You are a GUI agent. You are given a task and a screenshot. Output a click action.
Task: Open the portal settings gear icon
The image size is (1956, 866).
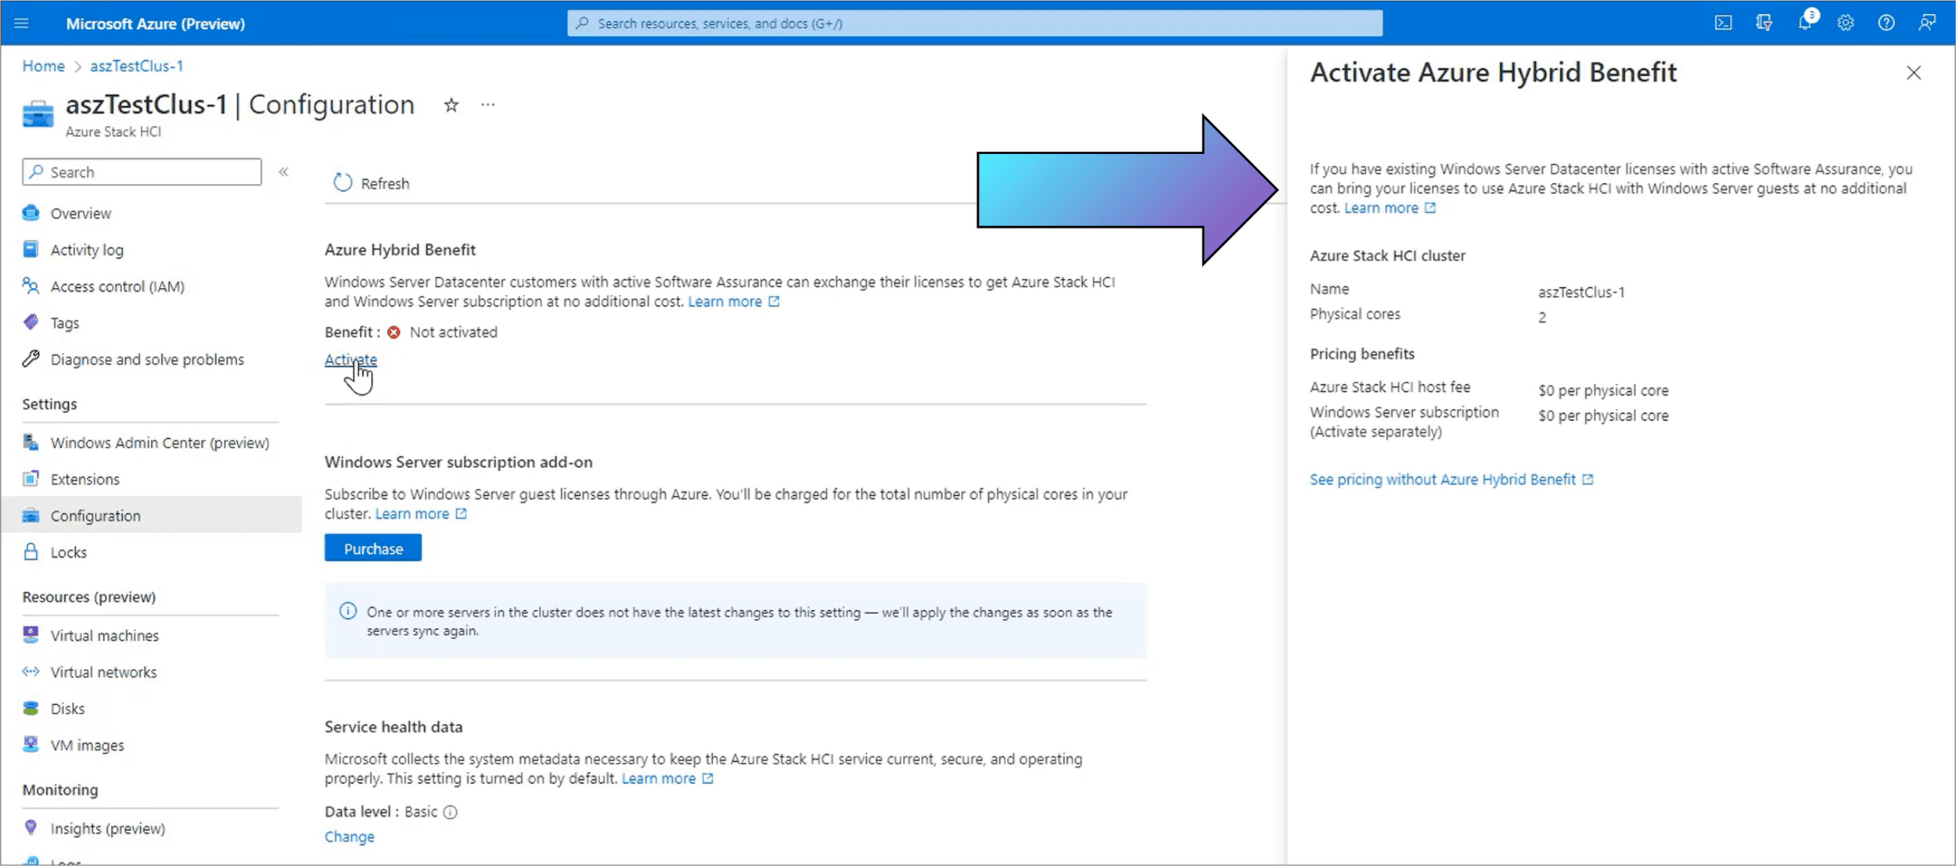coord(1846,23)
